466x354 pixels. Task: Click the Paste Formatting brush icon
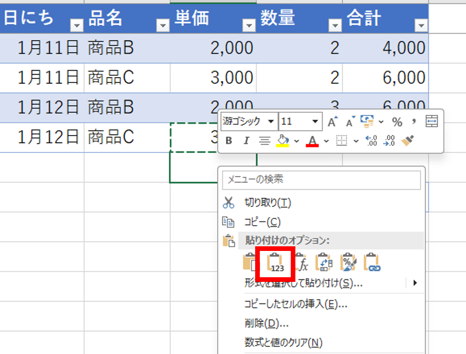[x=348, y=263]
